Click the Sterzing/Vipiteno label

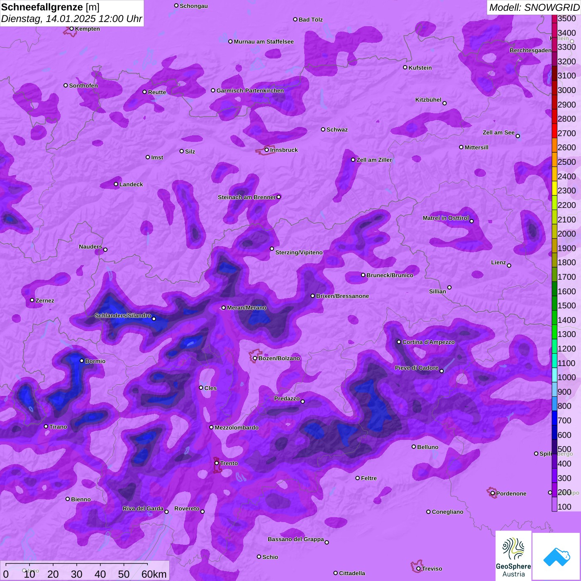click(299, 252)
